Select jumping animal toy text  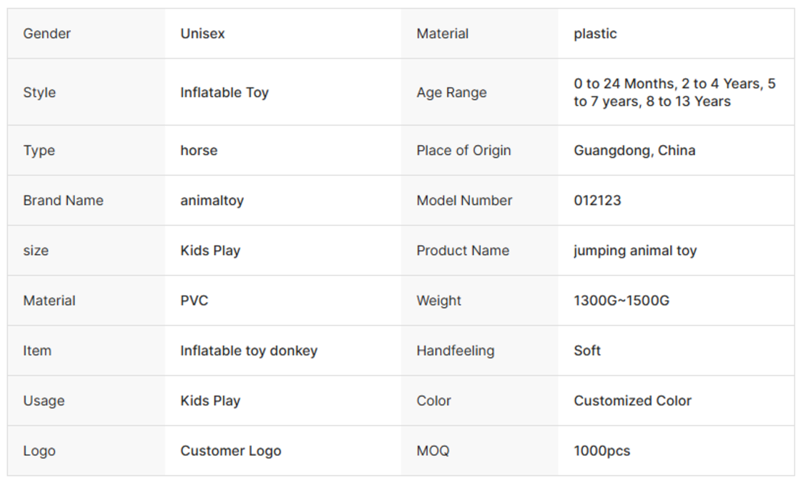[x=635, y=251]
